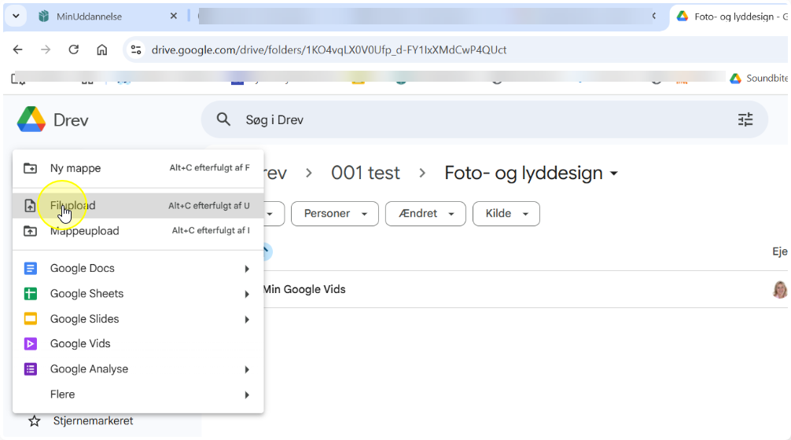Expand the Flere submenu
Viewport: 791px width, 440px height.
(246, 394)
